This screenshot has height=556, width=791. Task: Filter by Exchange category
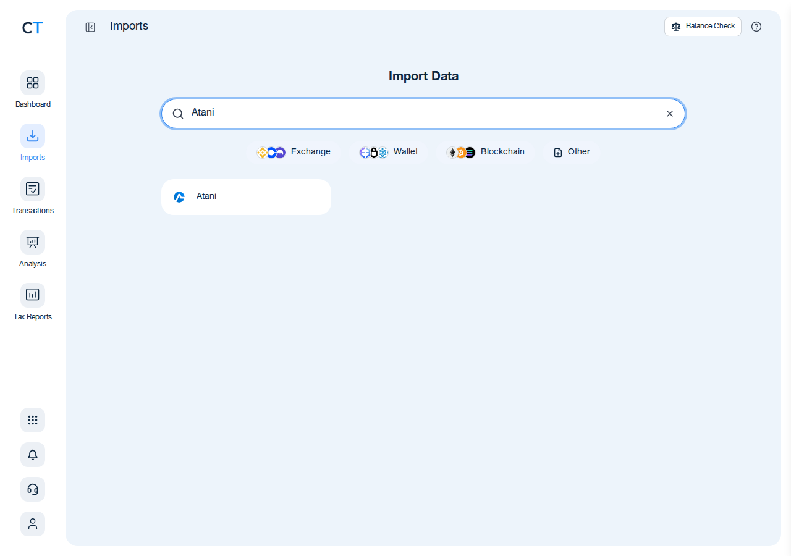click(294, 152)
